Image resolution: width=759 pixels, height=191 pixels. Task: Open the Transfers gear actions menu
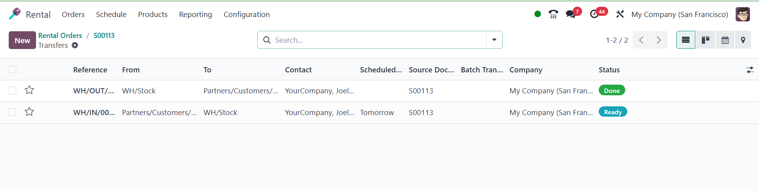tap(75, 45)
